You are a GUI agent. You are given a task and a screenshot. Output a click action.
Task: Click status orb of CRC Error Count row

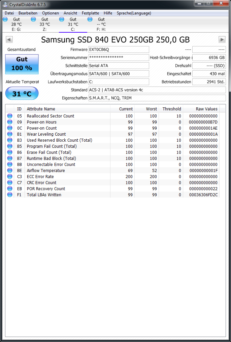10,182
